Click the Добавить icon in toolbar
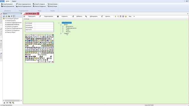Image resolution: width=189 pixels, height=106 pixels. tap(73, 16)
